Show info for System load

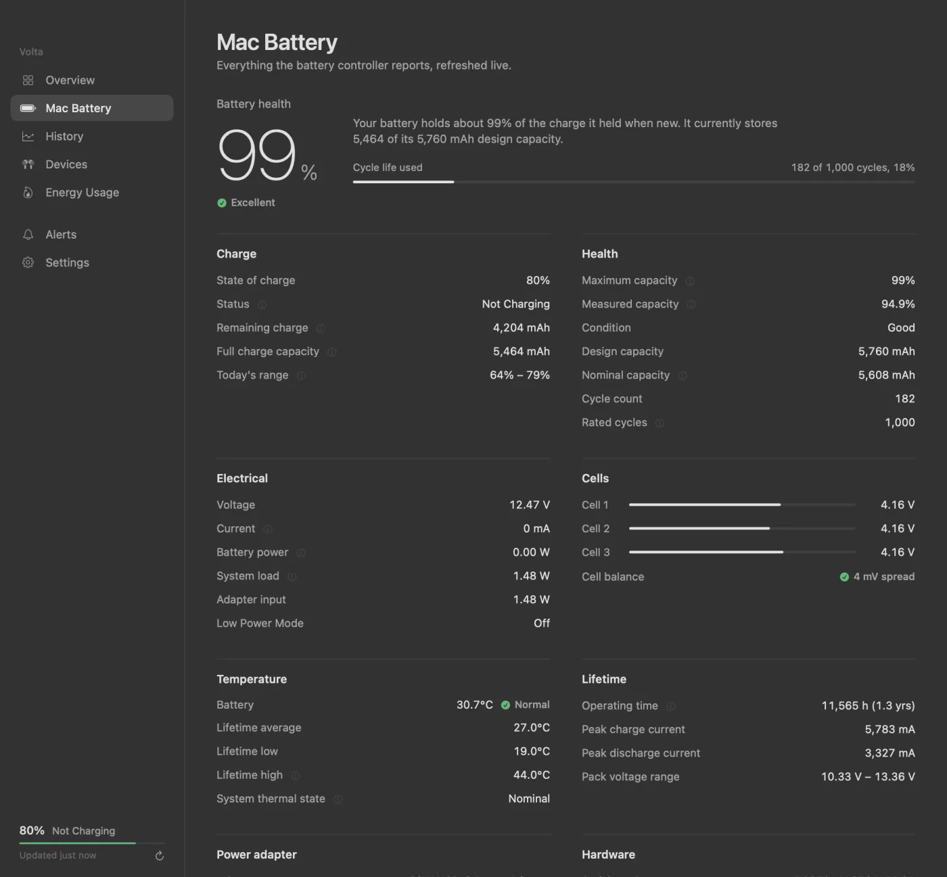coord(292,577)
